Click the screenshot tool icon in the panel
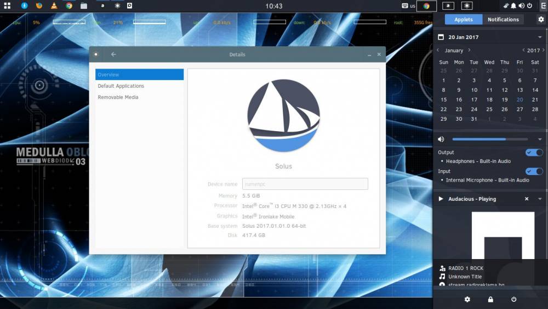This screenshot has width=548, height=309. coord(130,5)
